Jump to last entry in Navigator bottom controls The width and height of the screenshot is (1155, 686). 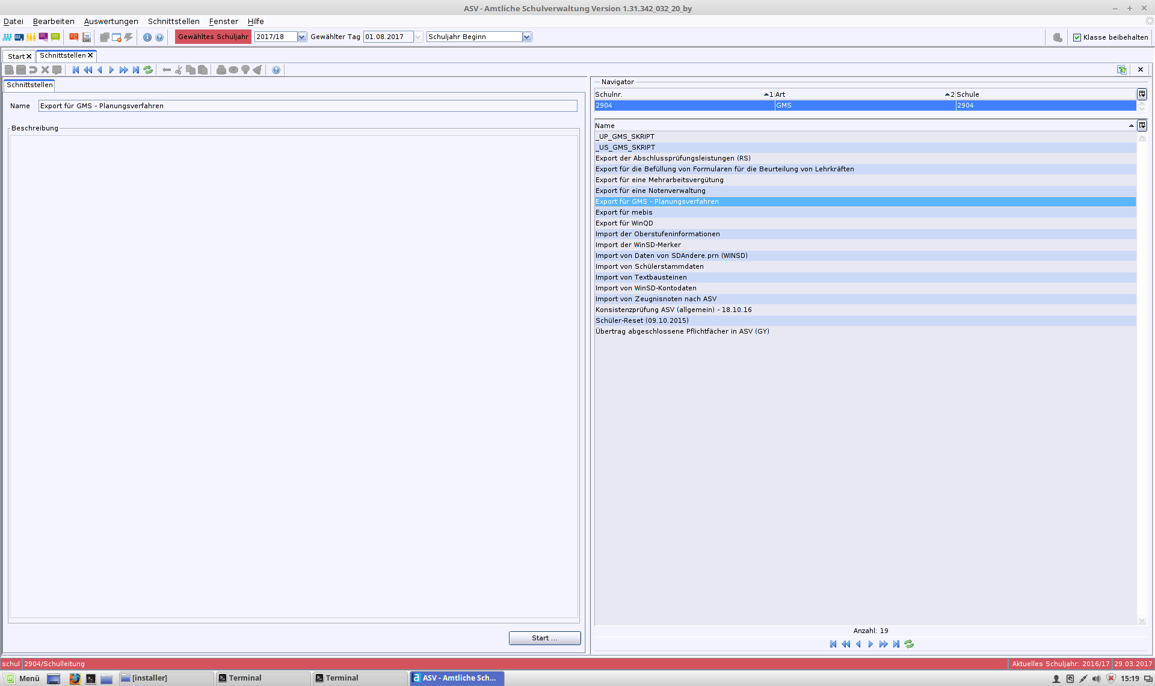pyautogui.click(x=896, y=644)
